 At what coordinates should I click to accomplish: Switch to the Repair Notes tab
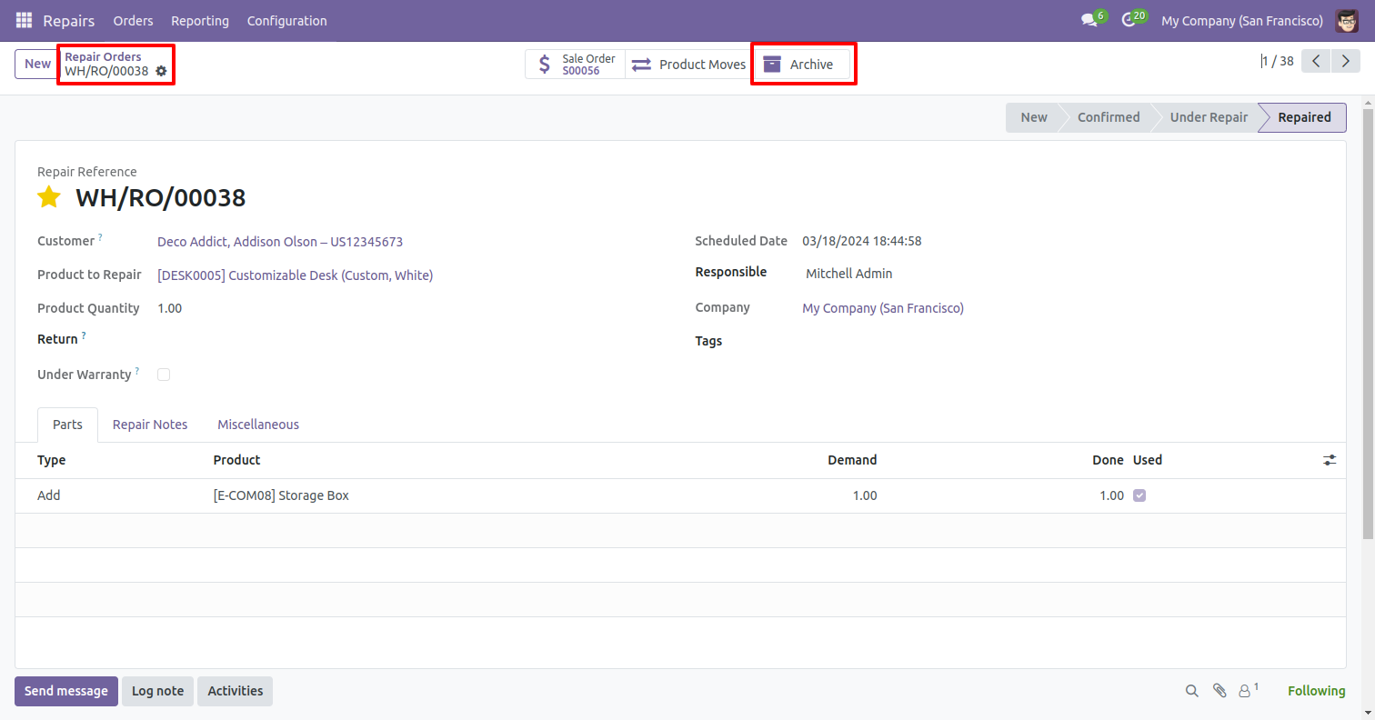[150, 425]
